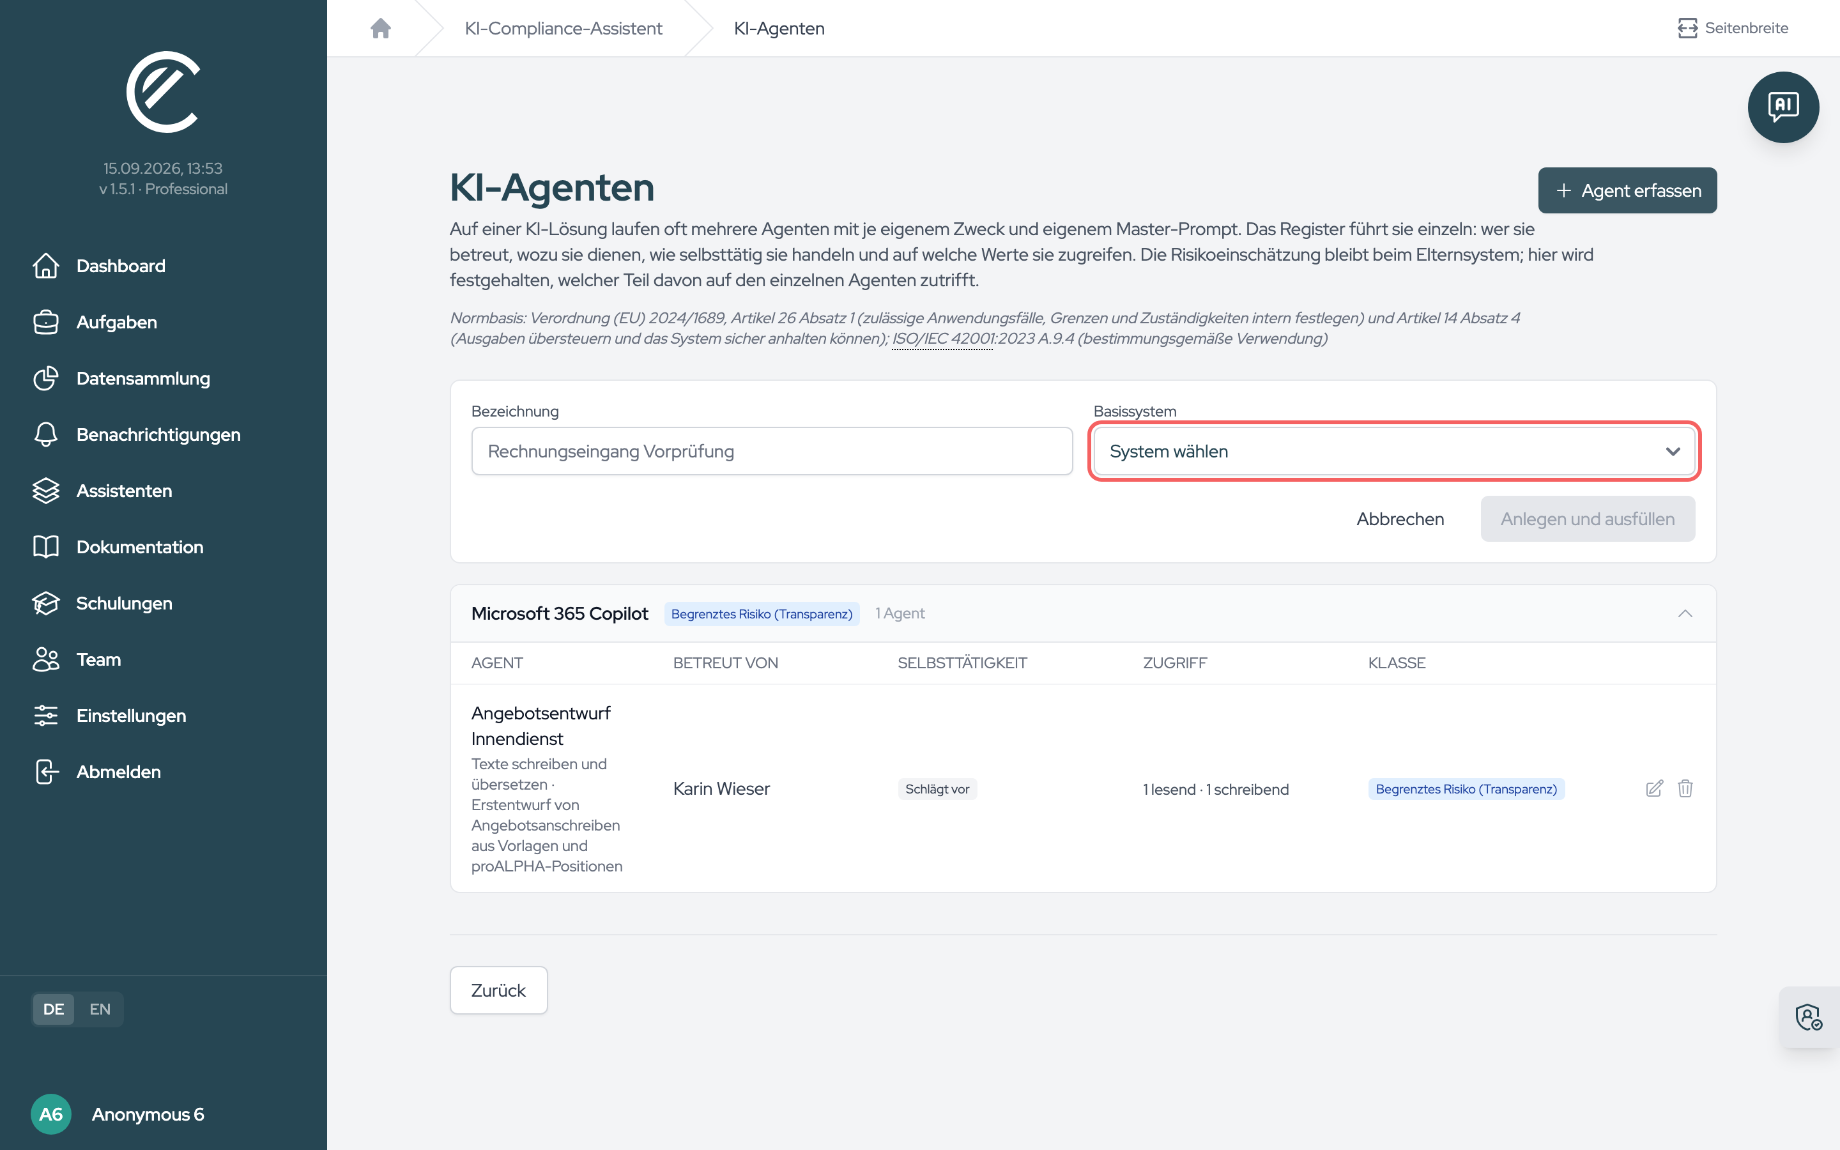
Task: Collapse the Microsoft 365 Copilot group
Action: click(1685, 614)
